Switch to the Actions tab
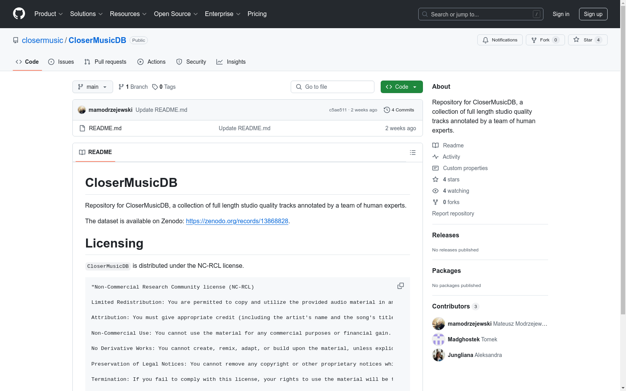 [x=151, y=62]
